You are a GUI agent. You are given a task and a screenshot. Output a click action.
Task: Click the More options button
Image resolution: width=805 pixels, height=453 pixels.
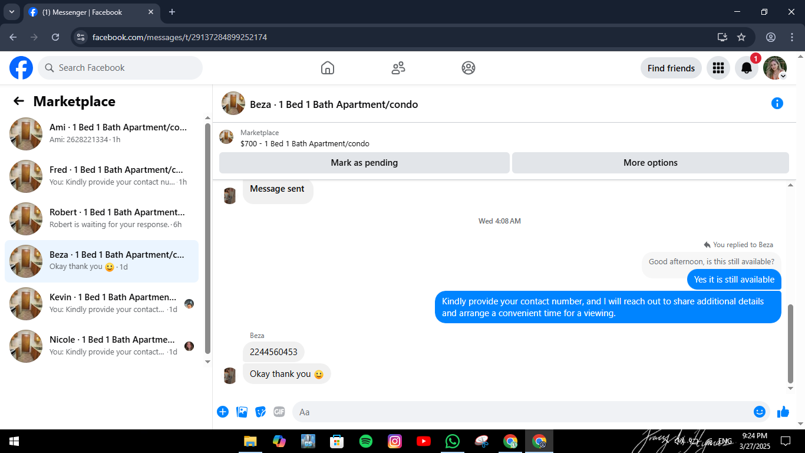point(651,163)
